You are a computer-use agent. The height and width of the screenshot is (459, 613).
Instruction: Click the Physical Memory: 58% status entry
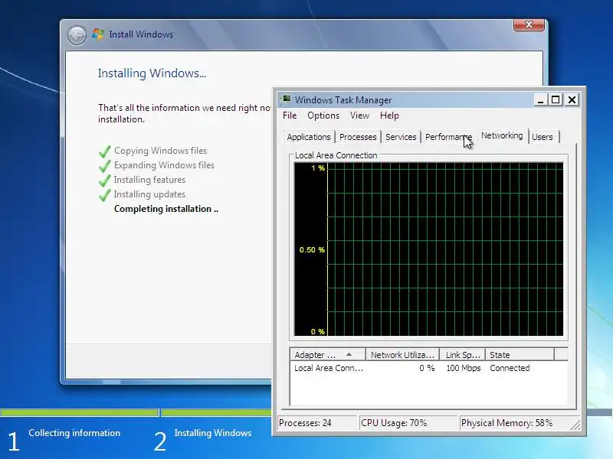coord(513,423)
